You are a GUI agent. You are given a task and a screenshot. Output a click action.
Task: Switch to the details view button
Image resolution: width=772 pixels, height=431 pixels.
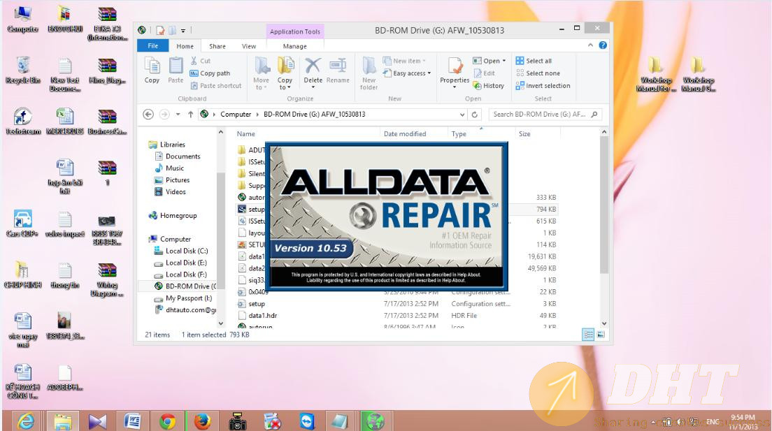click(x=588, y=335)
